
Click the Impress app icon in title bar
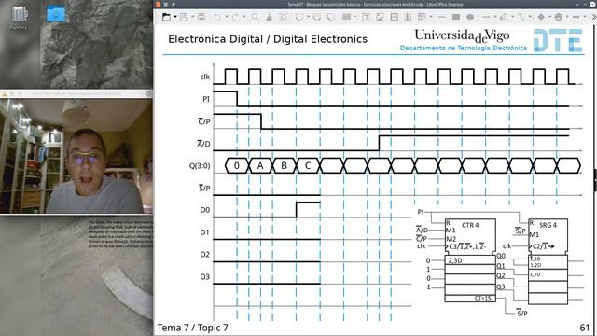point(158,4)
